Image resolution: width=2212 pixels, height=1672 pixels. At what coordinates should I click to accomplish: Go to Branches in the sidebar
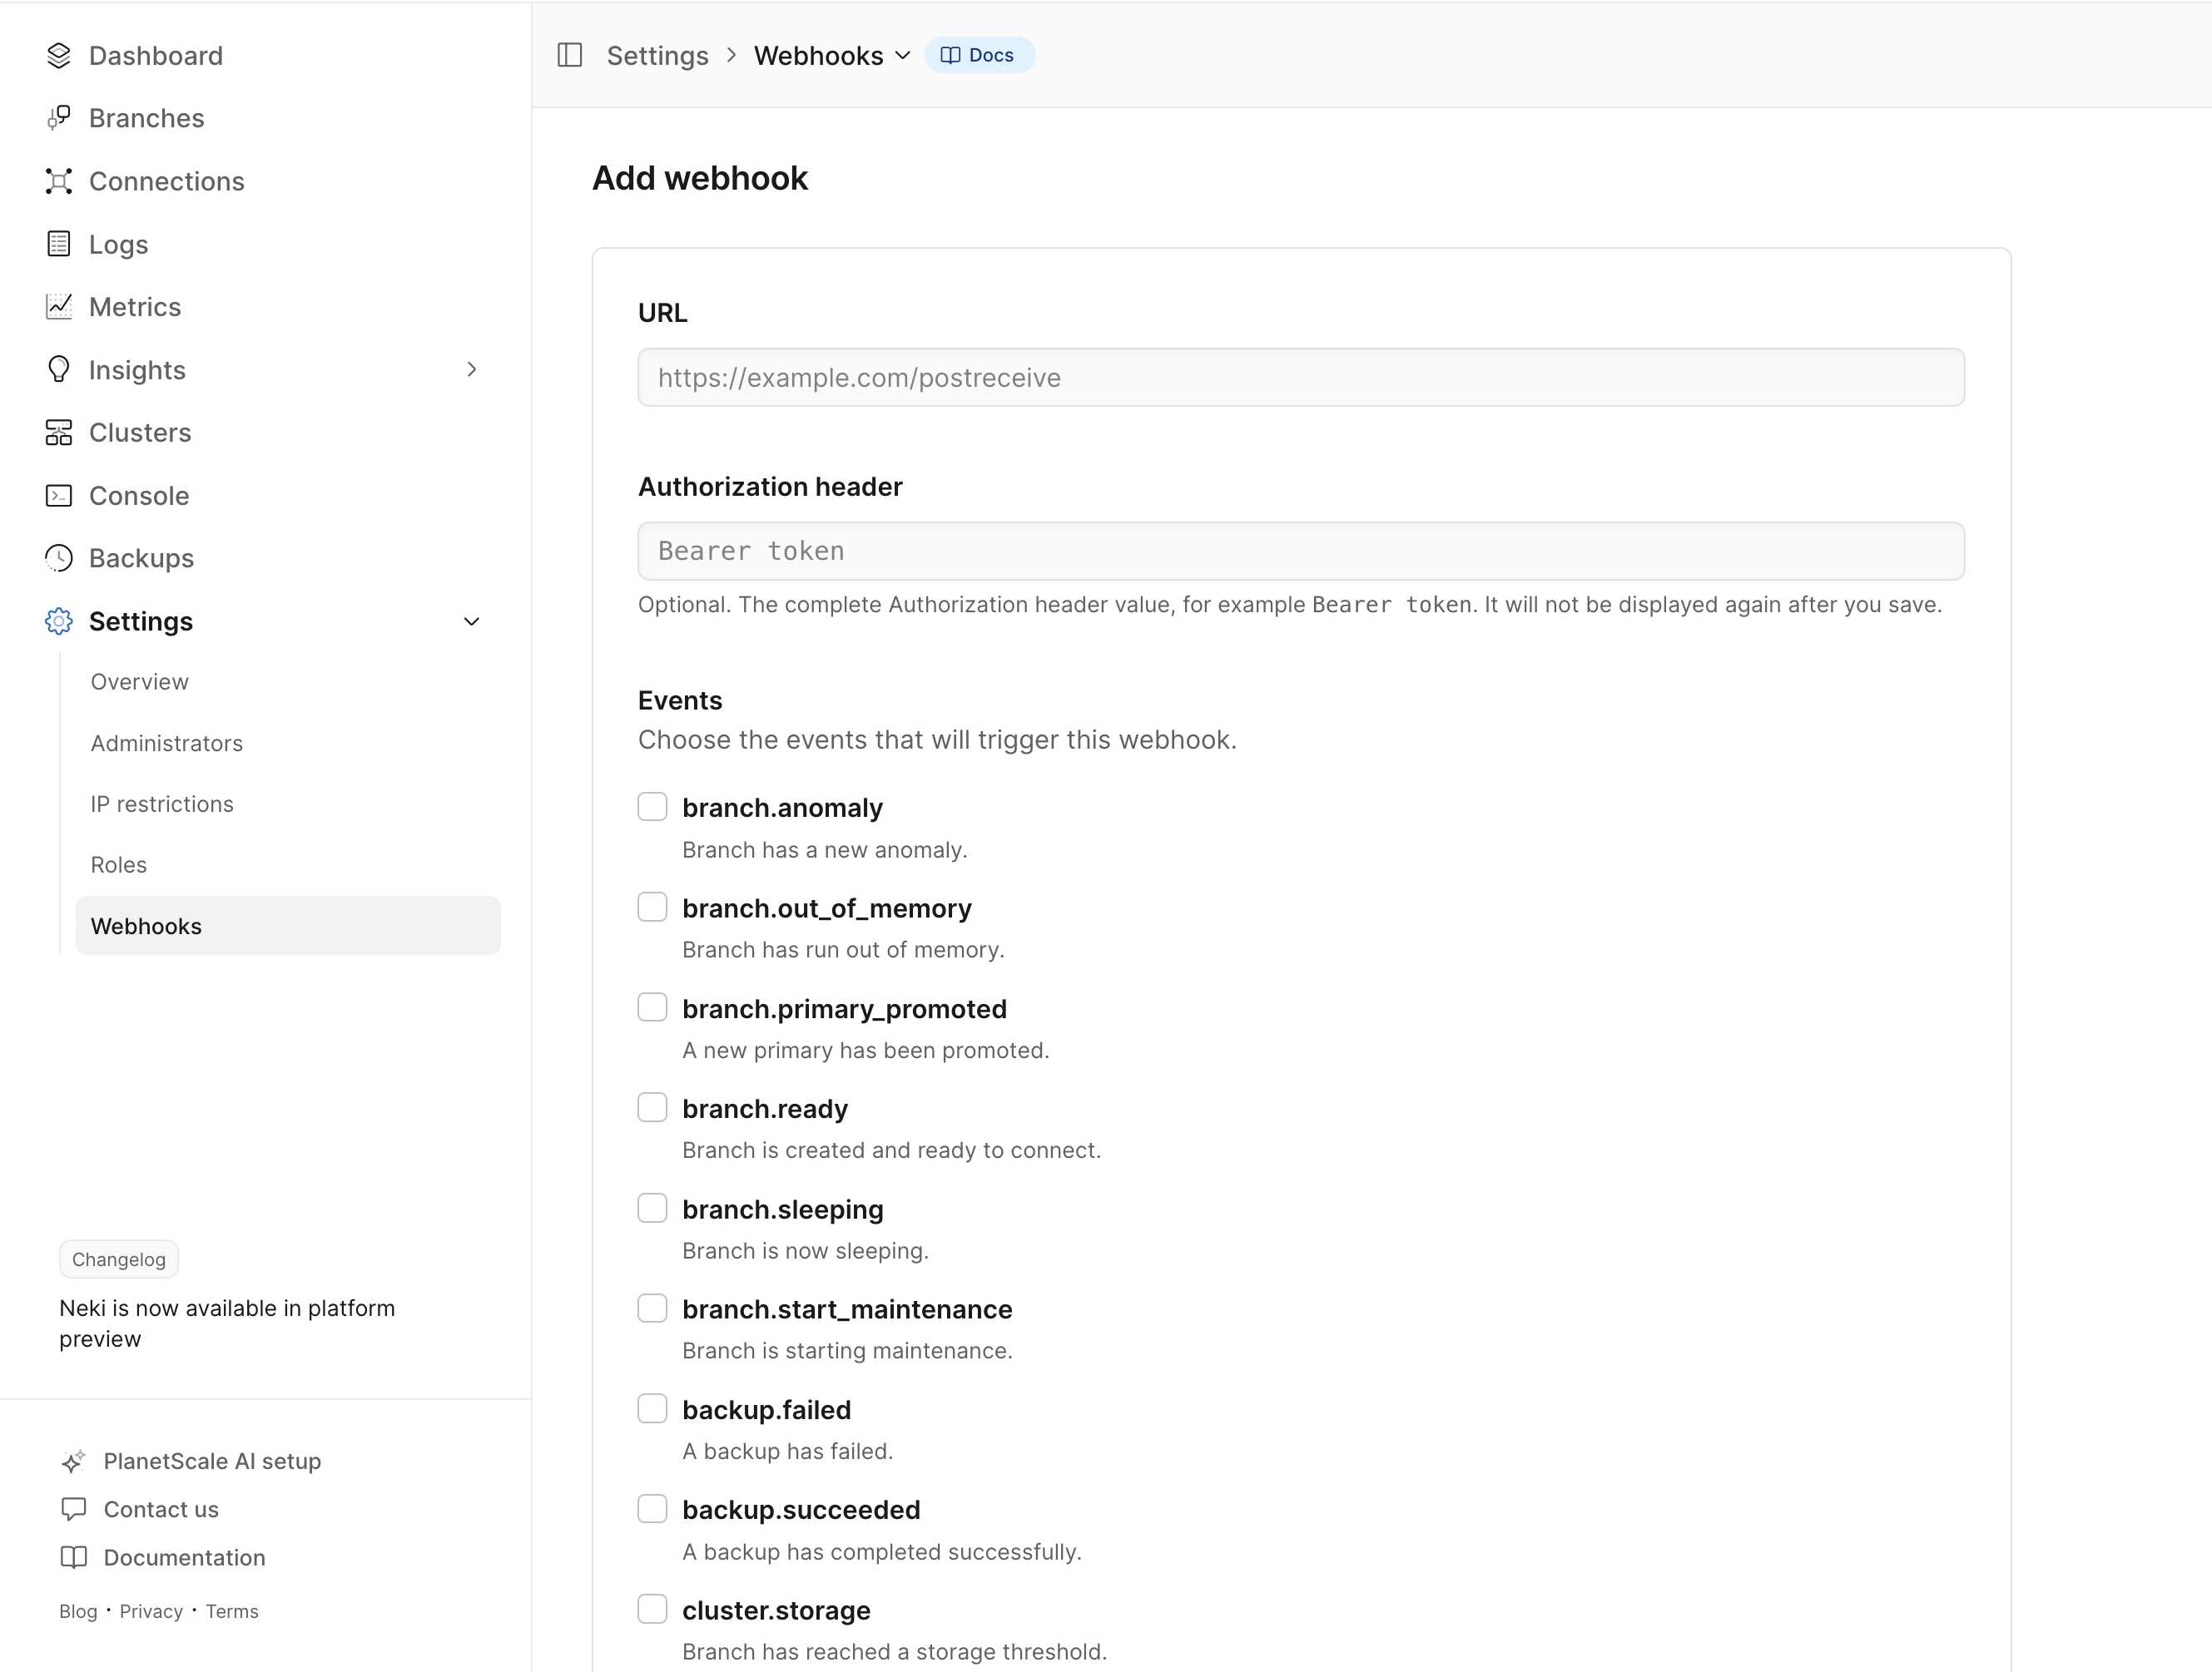tap(147, 118)
